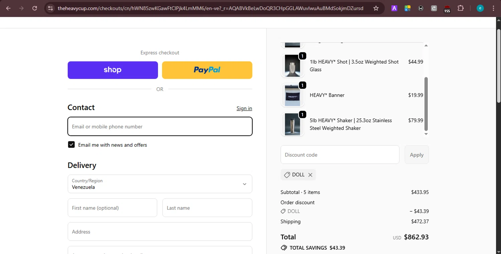Click the Sign in link

[244, 108]
